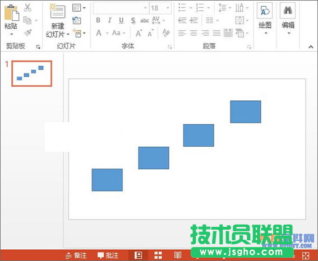Toggle Align Right paragraph
Screen dimensions: 318x261
click(205, 33)
